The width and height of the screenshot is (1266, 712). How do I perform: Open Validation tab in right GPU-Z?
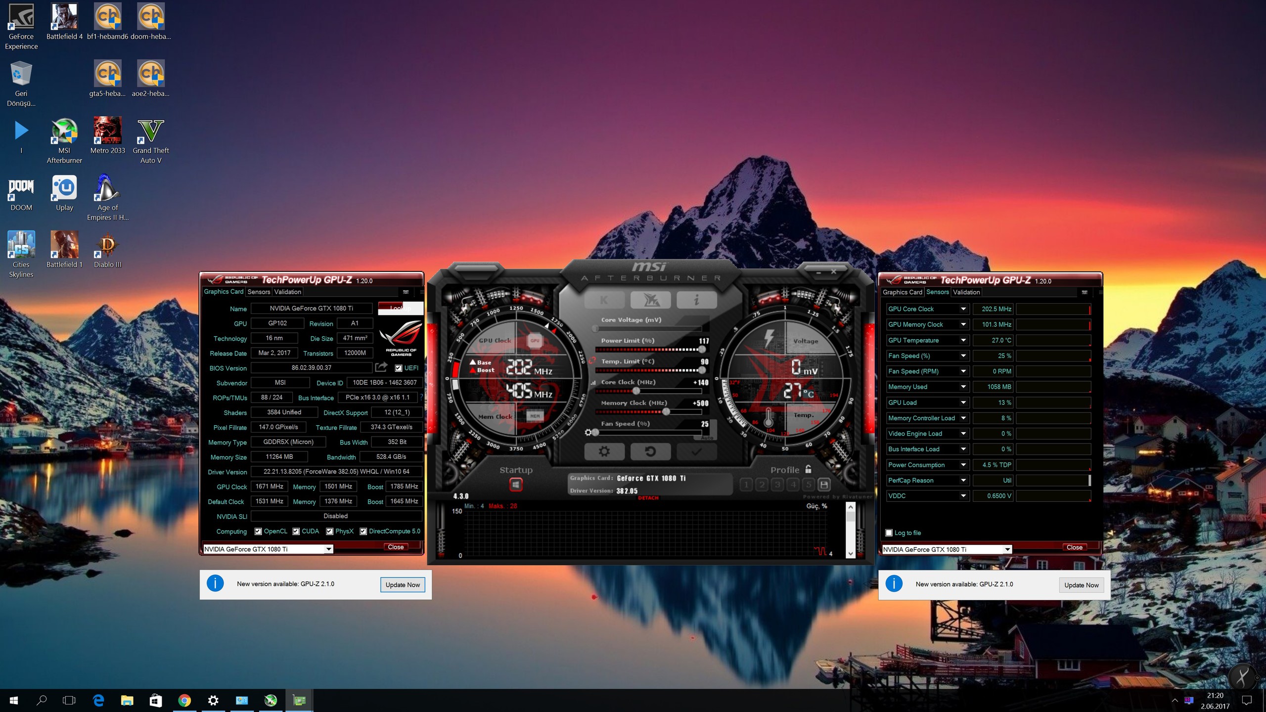[x=966, y=292]
